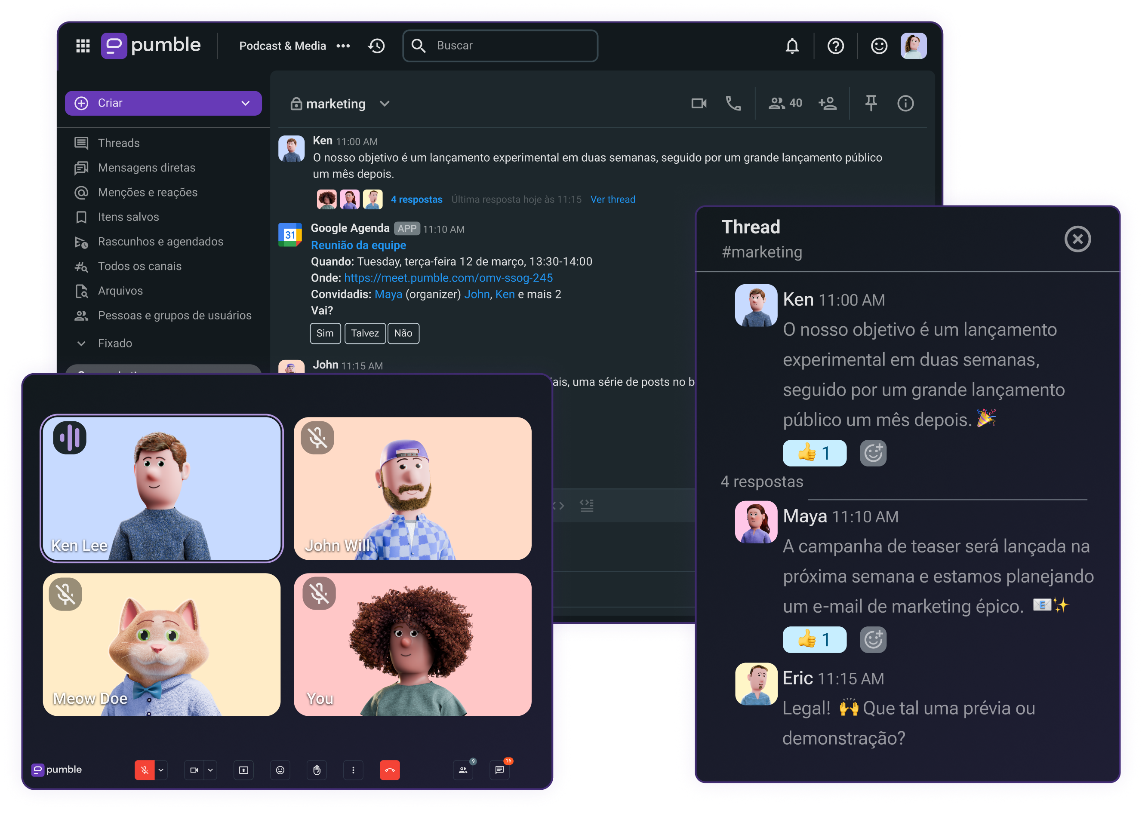
Task: Toggle camera in meeting toolbar
Action: 194,770
